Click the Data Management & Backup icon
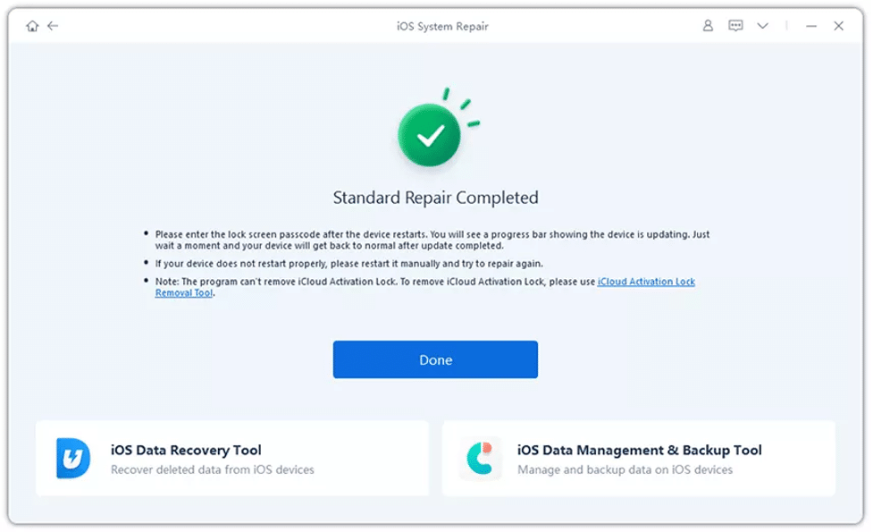873x532 pixels. (480, 459)
